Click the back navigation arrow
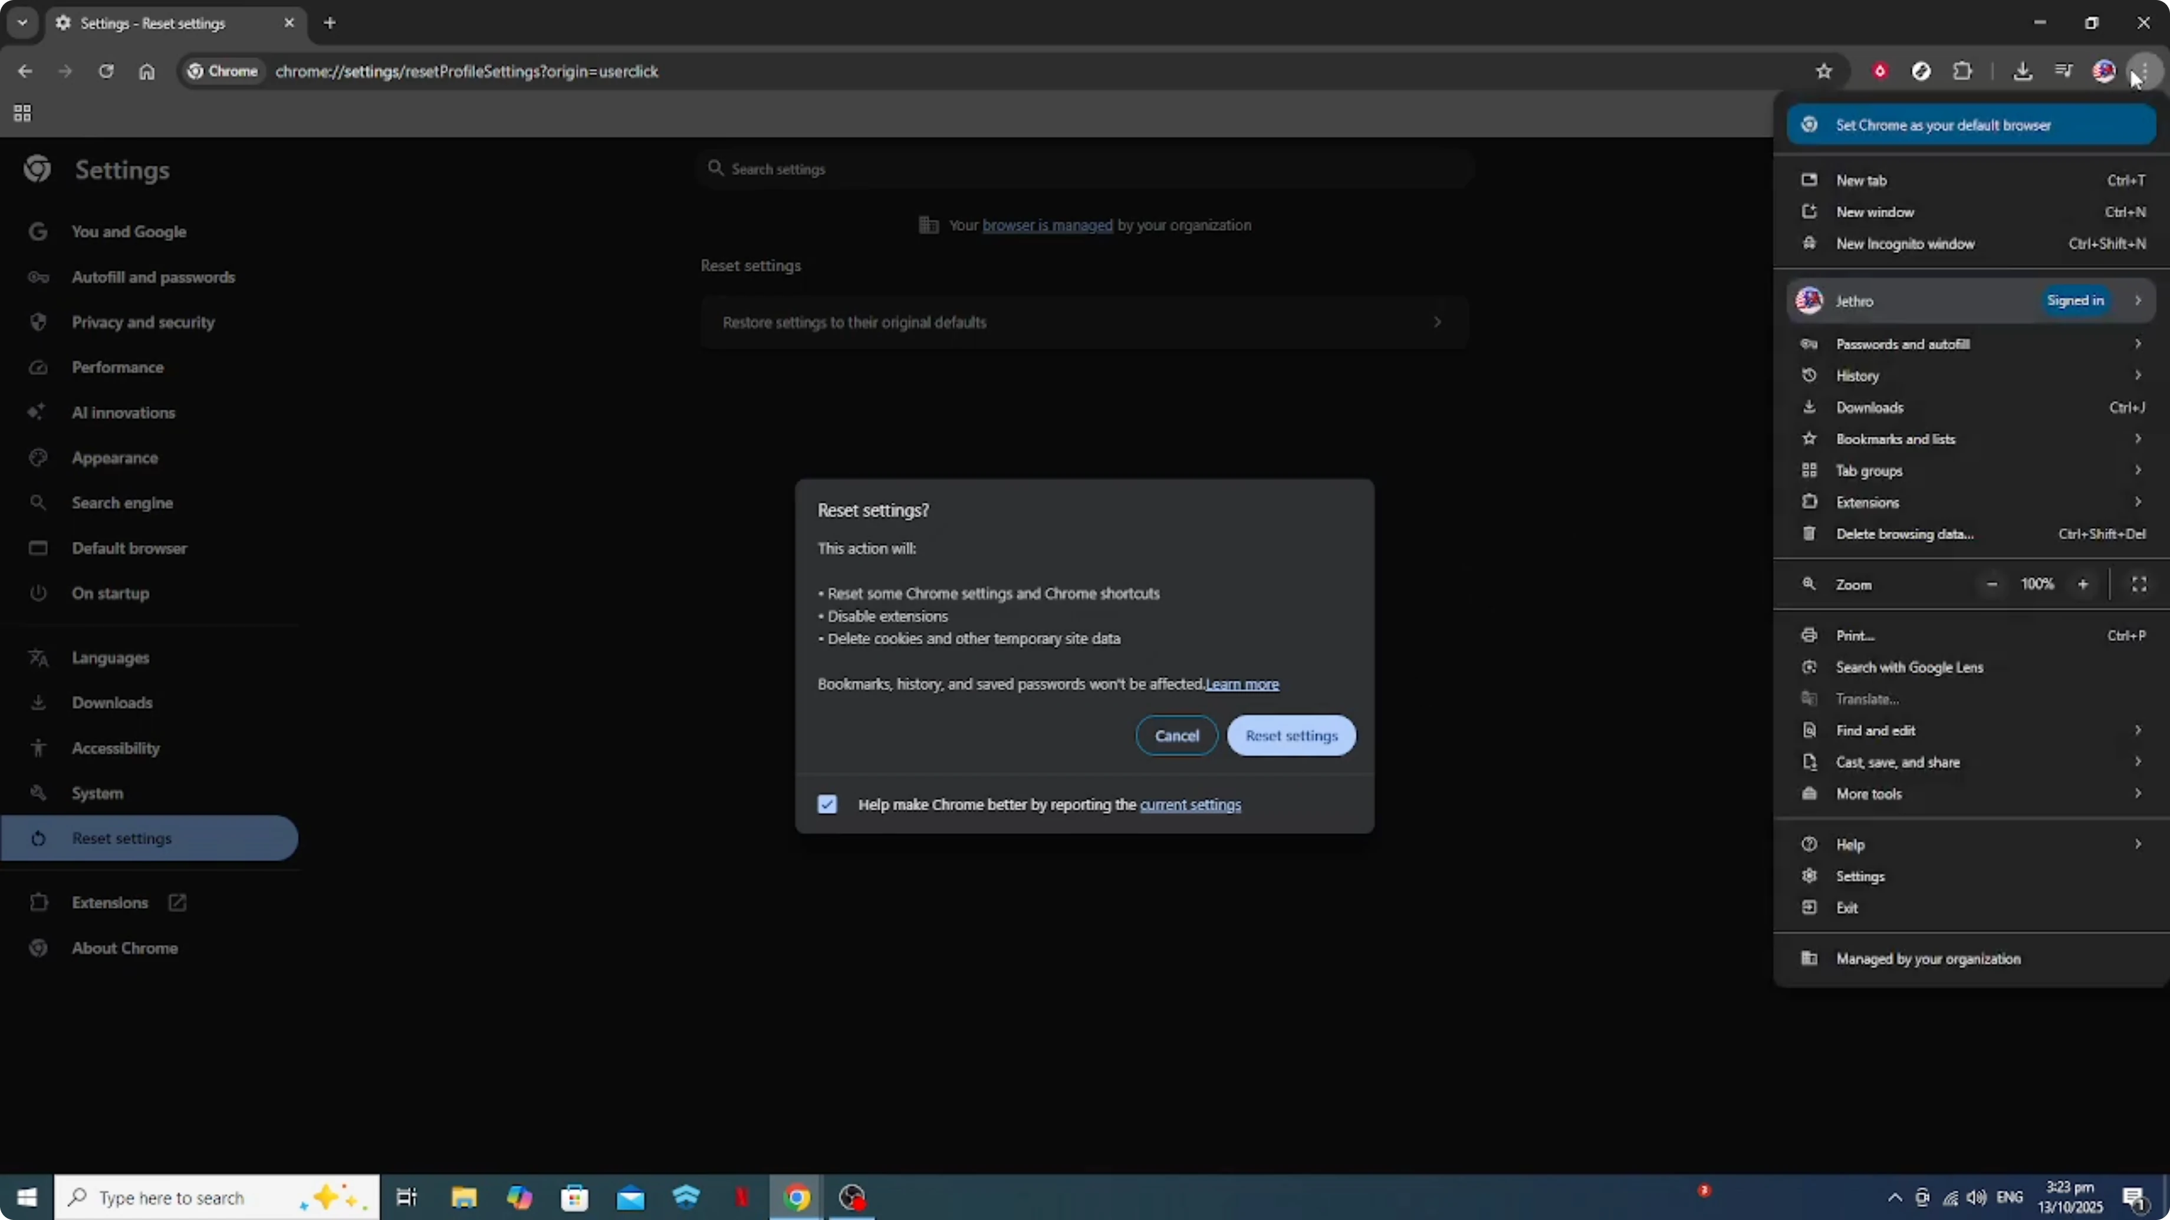This screenshot has width=2170, height=1220. pos(24,71)
